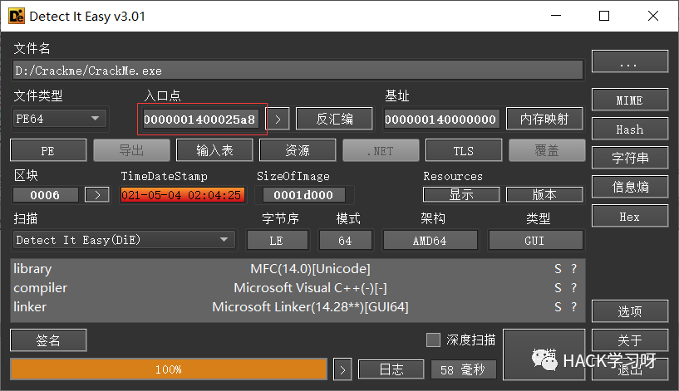Minimize the Detect It Easy window
The width and height of the screenshot is (679, 391).
click(x=556, y=16)
